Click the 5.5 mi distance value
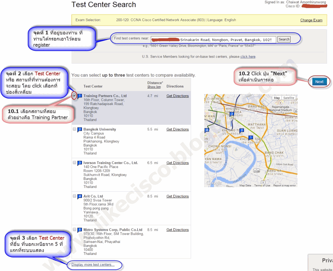The width and height of the screenshot is (333, 271). coord(153,129)
